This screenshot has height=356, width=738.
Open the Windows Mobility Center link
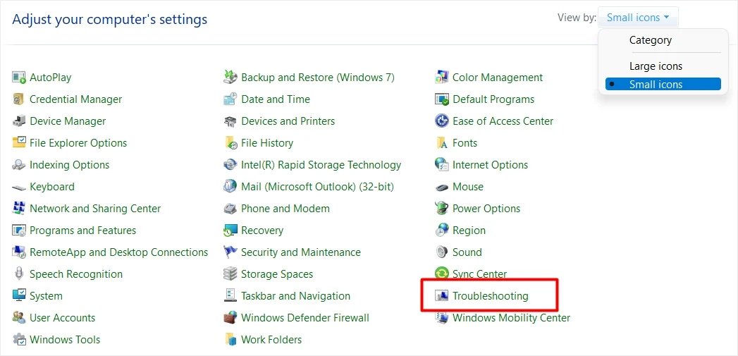coord(511,318)
